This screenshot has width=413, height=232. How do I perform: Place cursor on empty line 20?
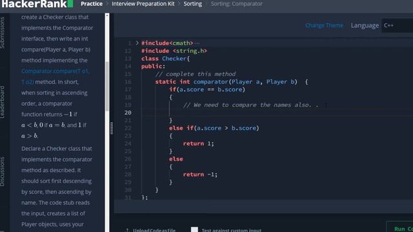263,113
